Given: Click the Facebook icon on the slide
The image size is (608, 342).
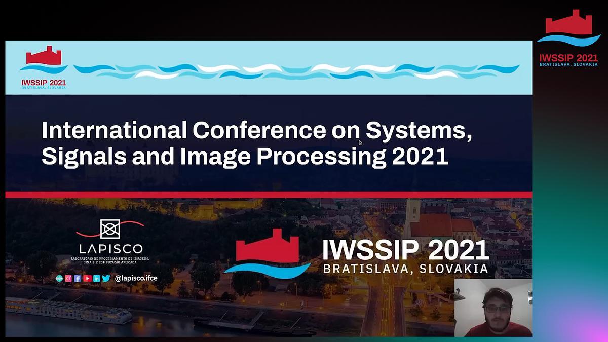Looking at the screenshot, I should [x=78, y=278].
